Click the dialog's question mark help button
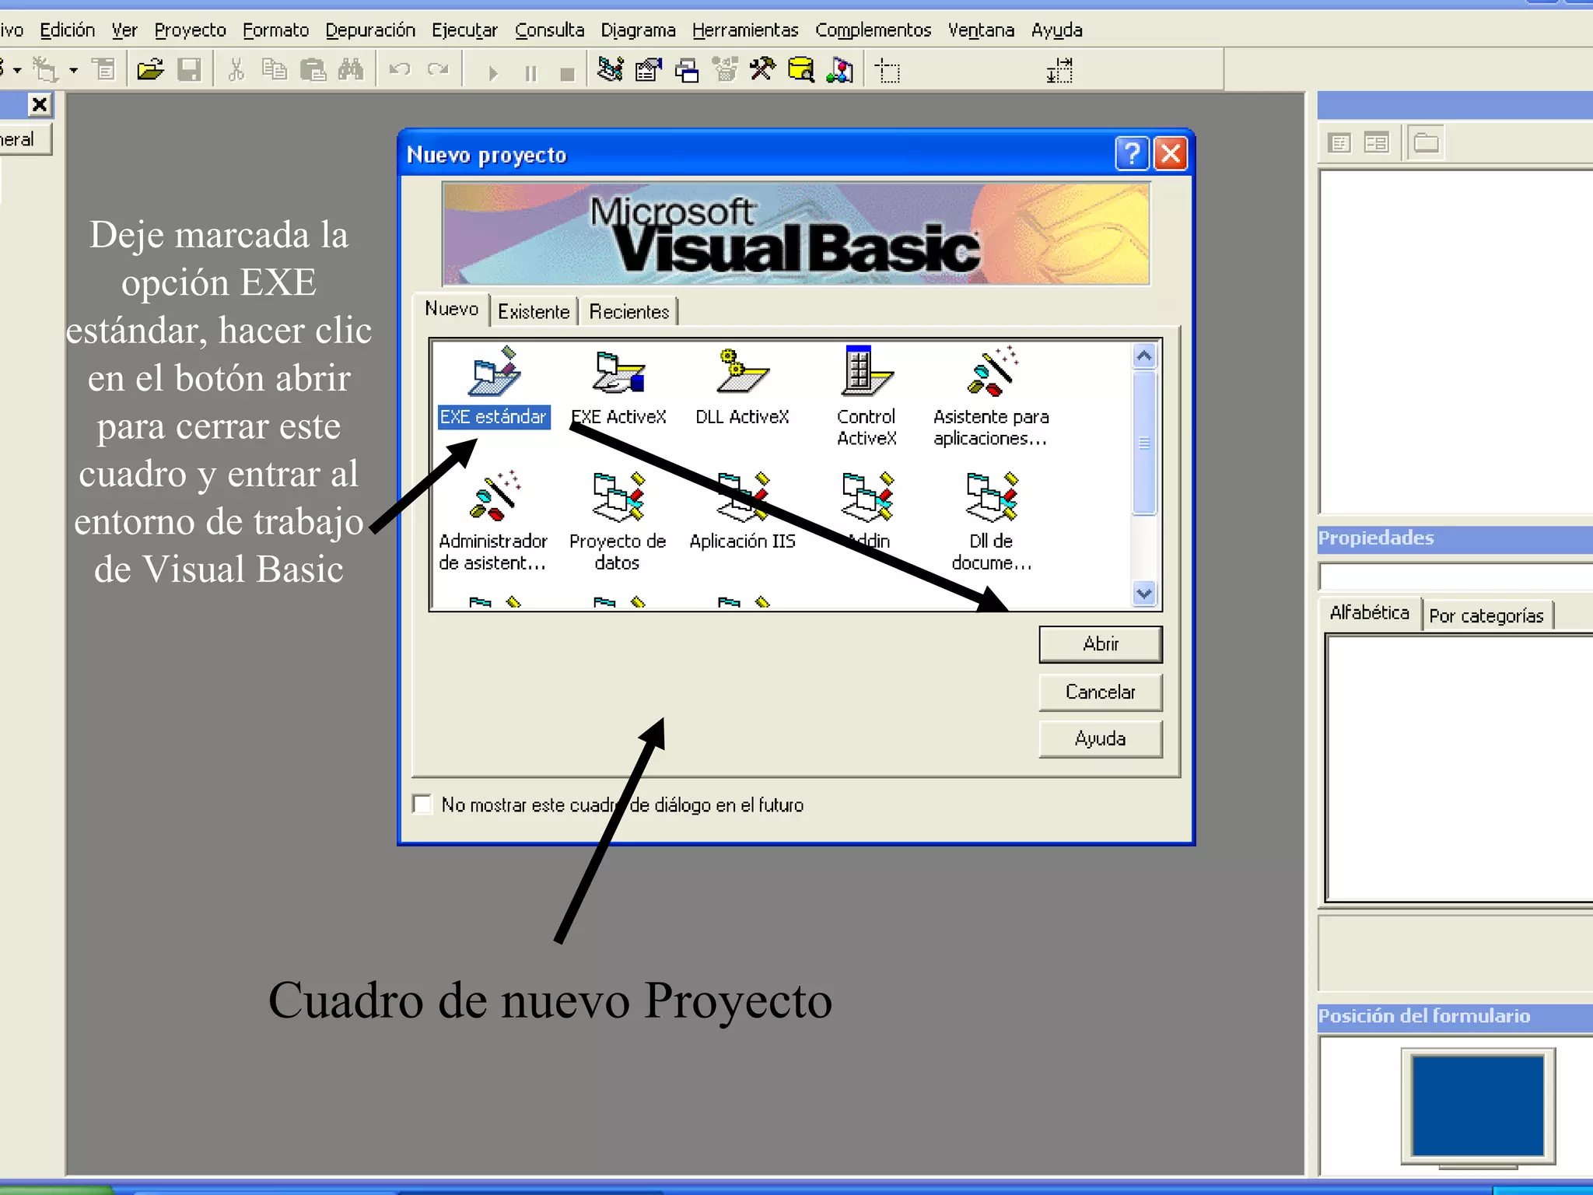 (x=1132, y=153)
